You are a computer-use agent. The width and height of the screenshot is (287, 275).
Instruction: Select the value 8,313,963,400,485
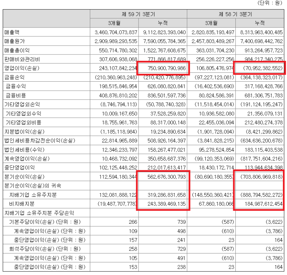(x=261, y=32)
